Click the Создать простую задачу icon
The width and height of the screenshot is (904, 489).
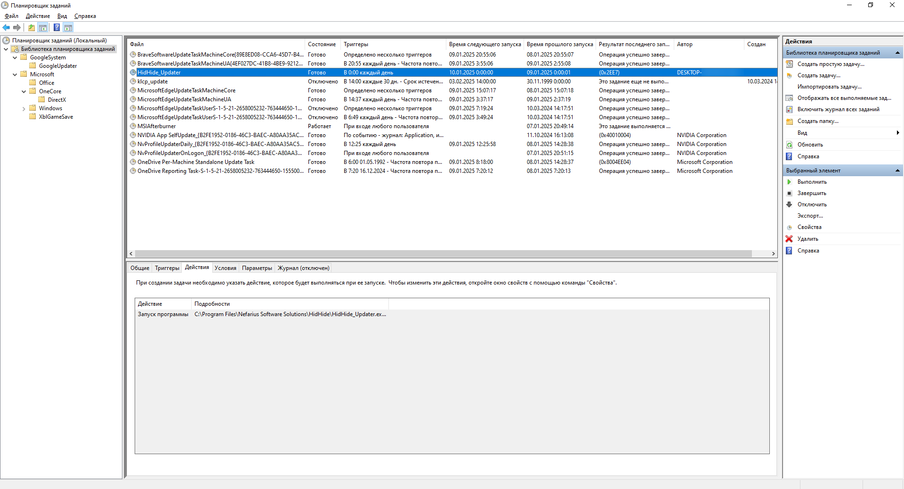pyautogui.click(x=790, y=64)
